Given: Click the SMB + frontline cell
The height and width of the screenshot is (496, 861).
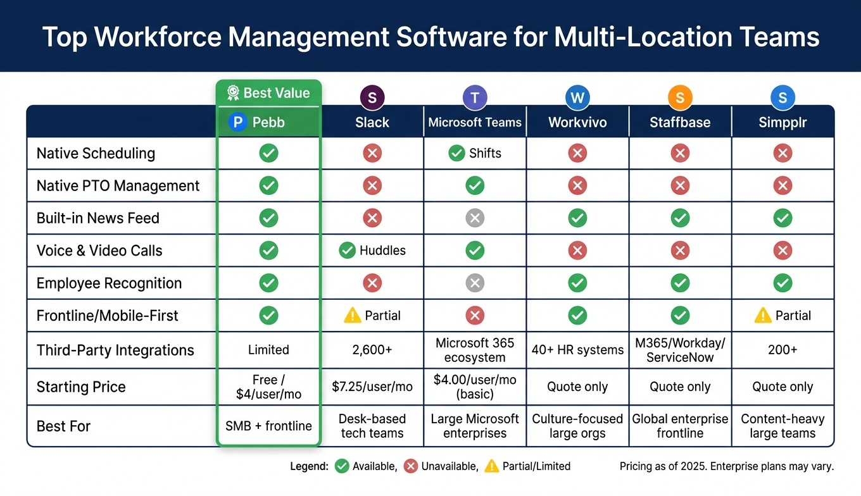Looking at the screenshot, I should (x=269, y=426).
